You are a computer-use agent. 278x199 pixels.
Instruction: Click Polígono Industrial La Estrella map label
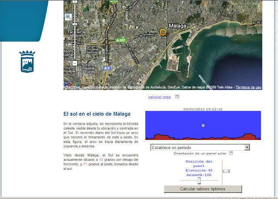tap(89, 68)
